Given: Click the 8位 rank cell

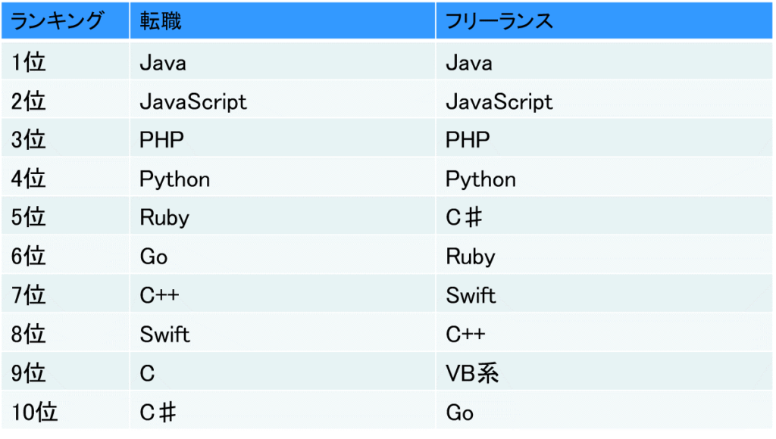Looking at the screenshot, I should pyautogui.click(x=29, y=334).
